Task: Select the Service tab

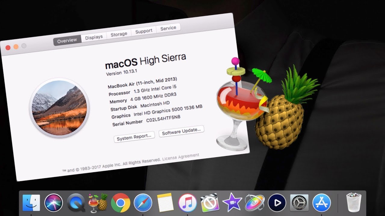Action: (168, 28)
